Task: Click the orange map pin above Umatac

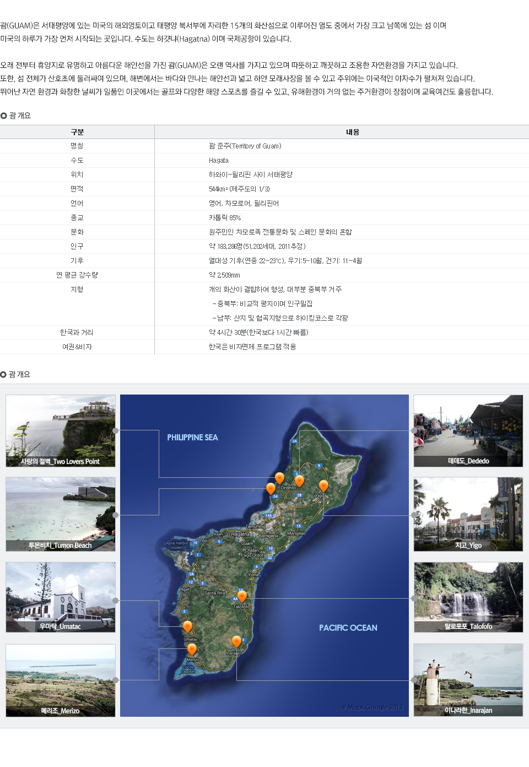Action: (187, 627)
